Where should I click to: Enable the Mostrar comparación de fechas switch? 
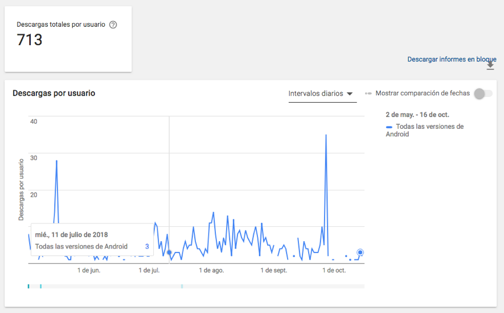(x=482, y=94)
